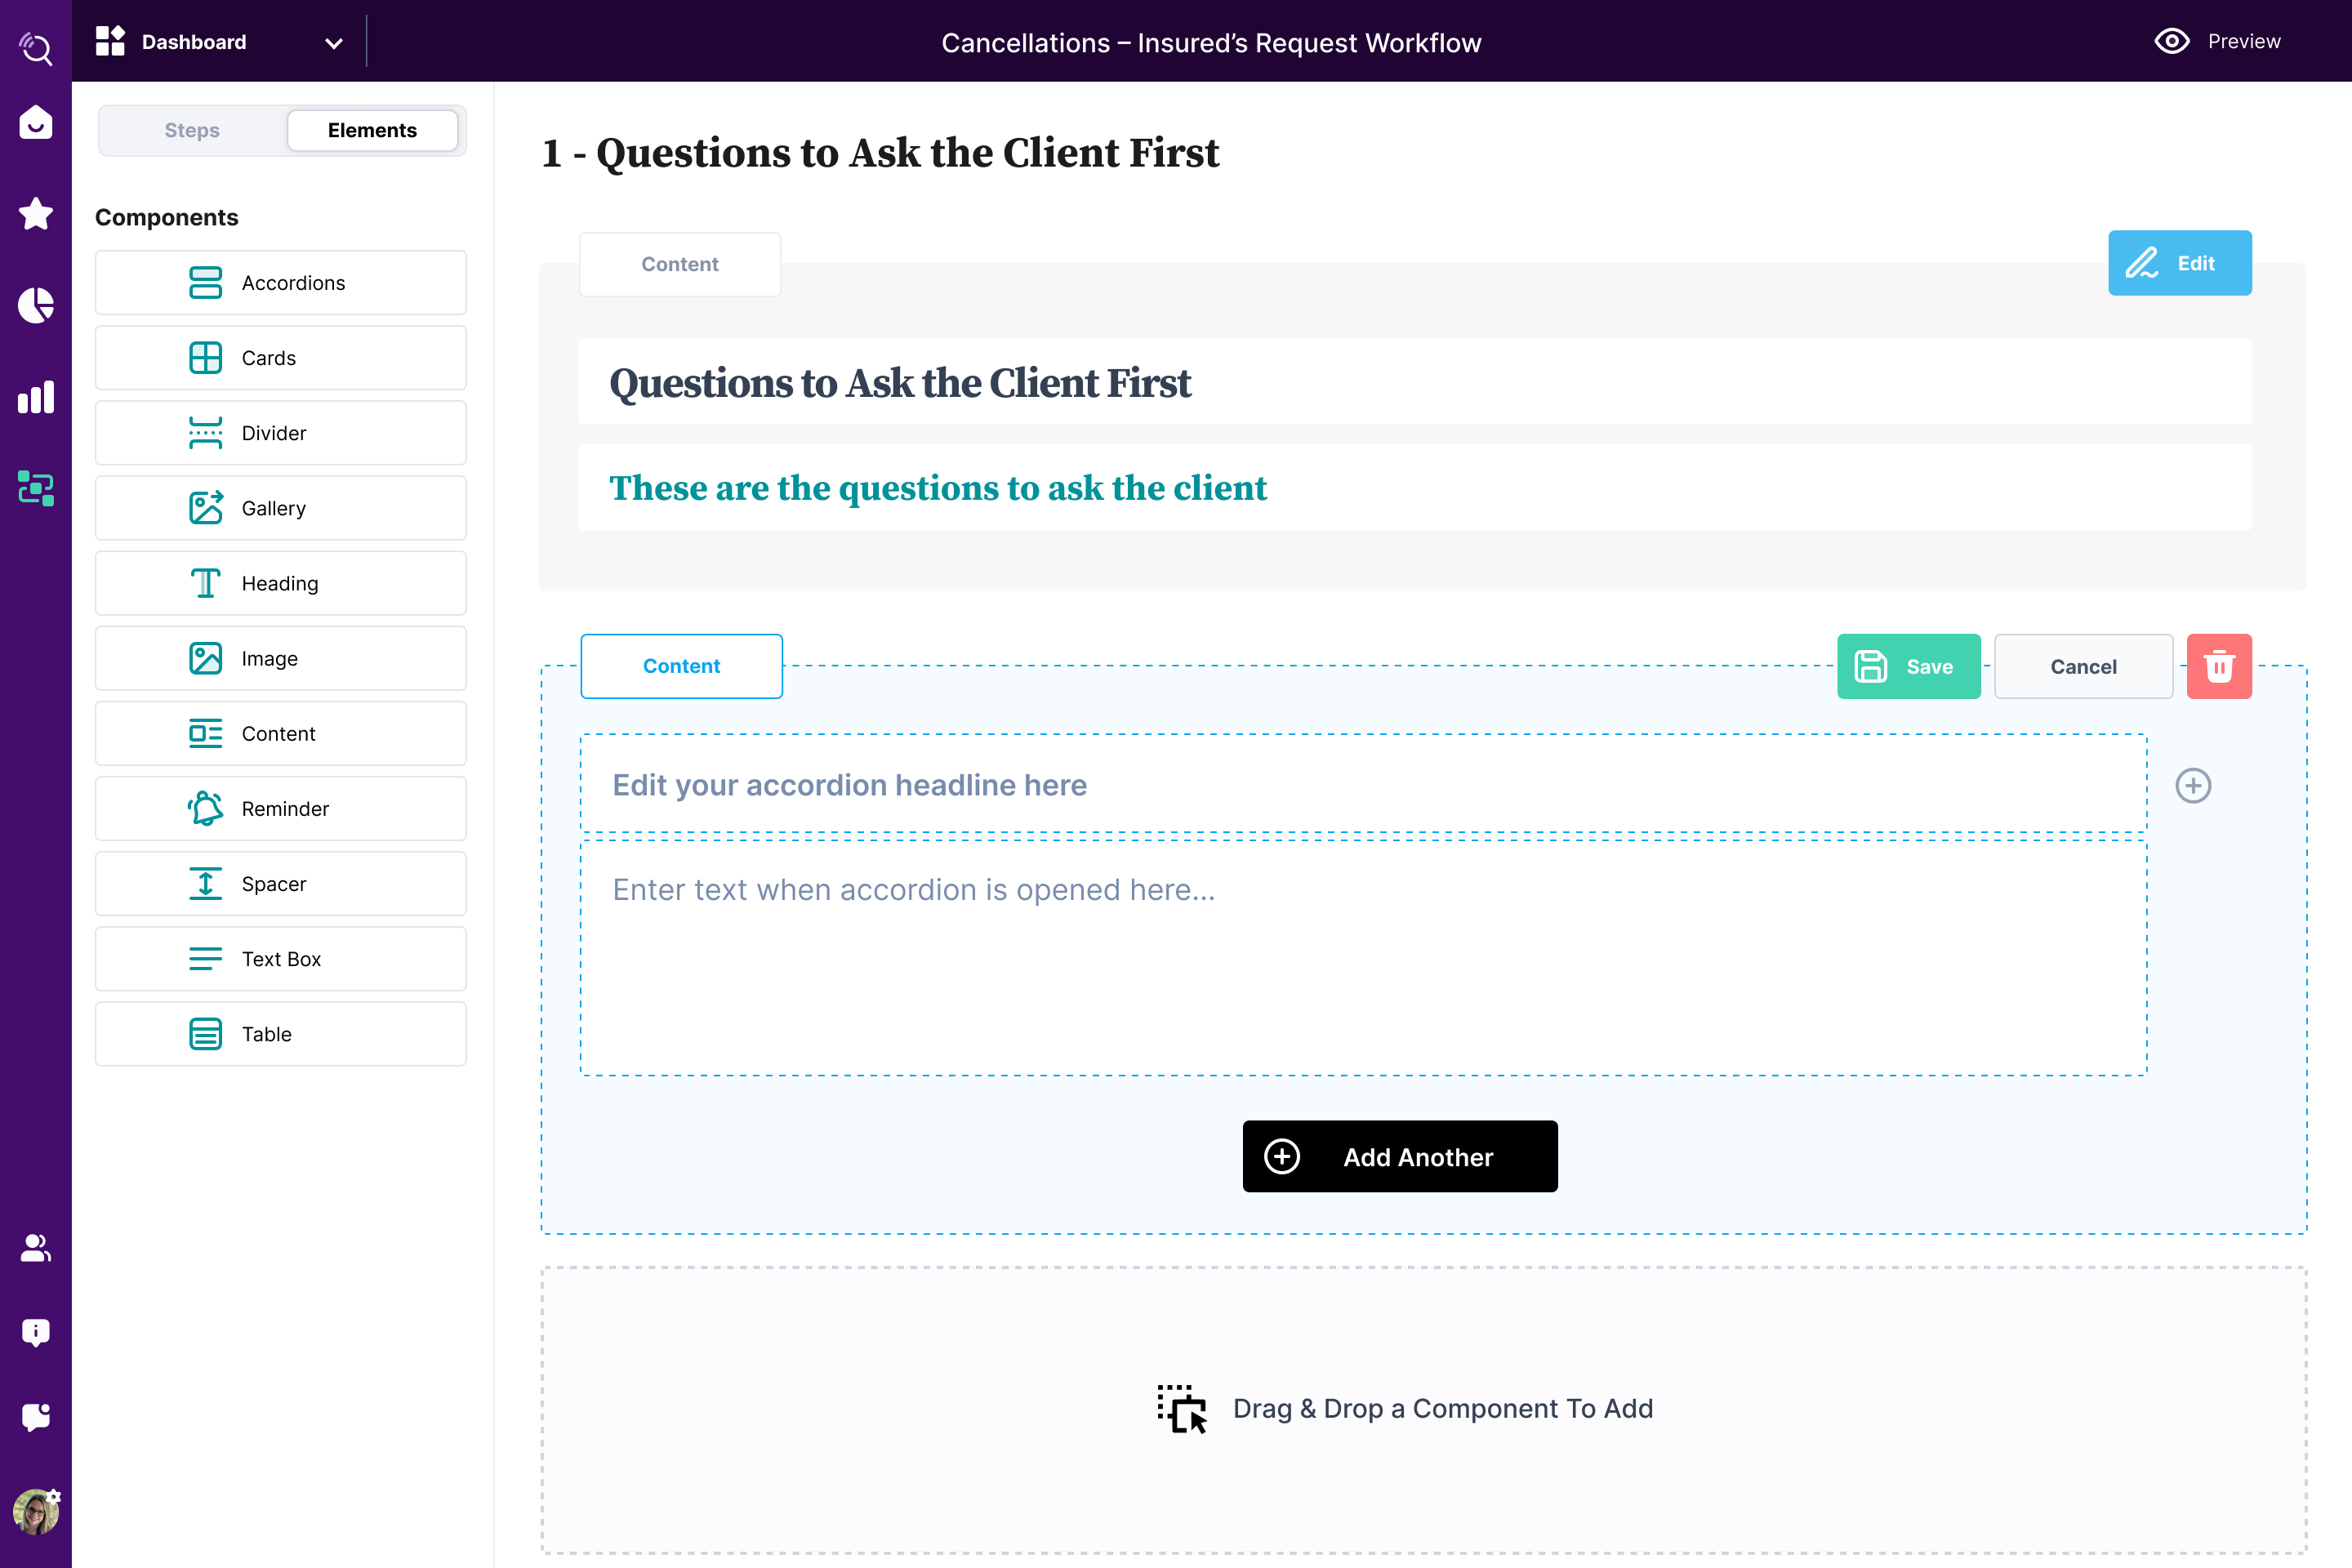The width and height of the screenshot is (2352, 1568).
Task: Click the Cards component icon
Action: coord(205,357)
